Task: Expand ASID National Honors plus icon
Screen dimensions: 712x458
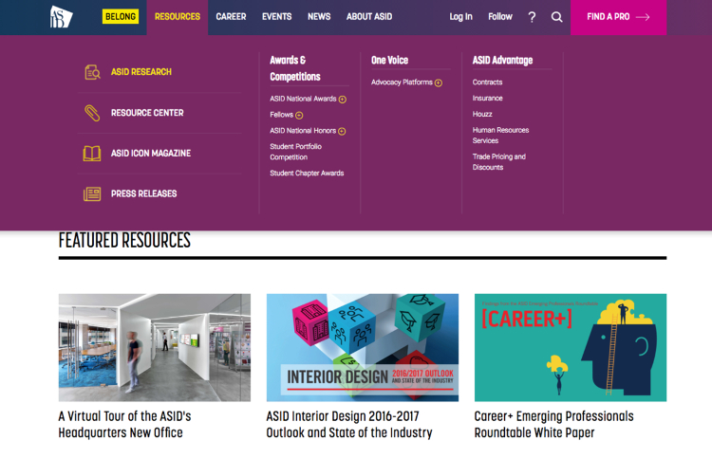Action: click(x=342, y=131)
